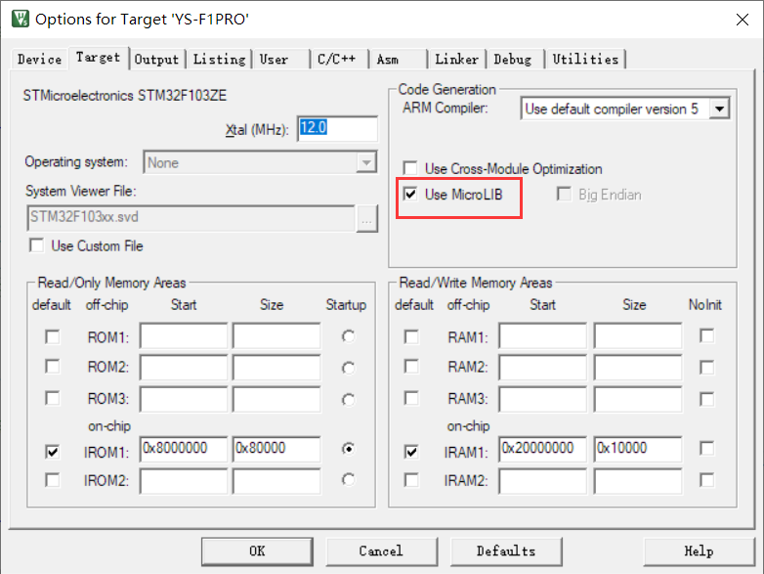Go to the Listing tab
This screenshot has height=574, width=764.
pos(219,60)
